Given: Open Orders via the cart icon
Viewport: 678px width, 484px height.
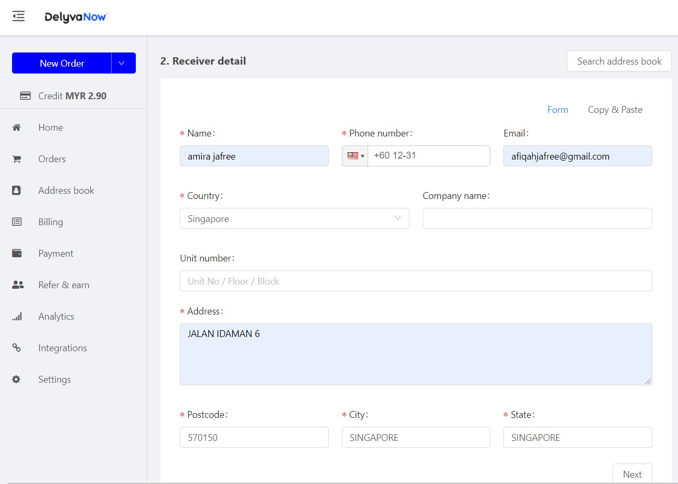Looking at the screenshot, I should click(x=17, y=159).
